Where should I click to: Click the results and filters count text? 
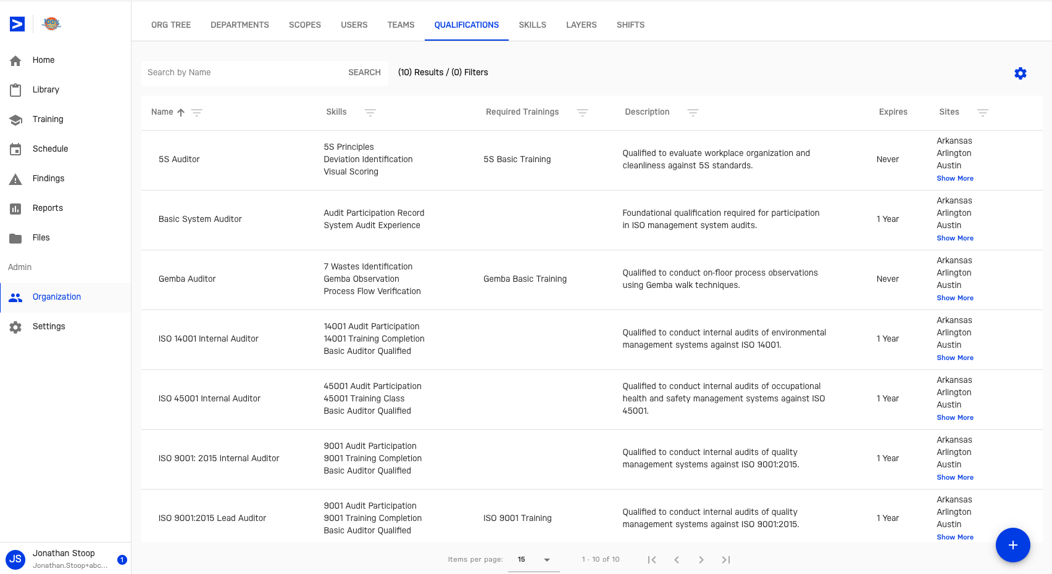coord(443,73)
